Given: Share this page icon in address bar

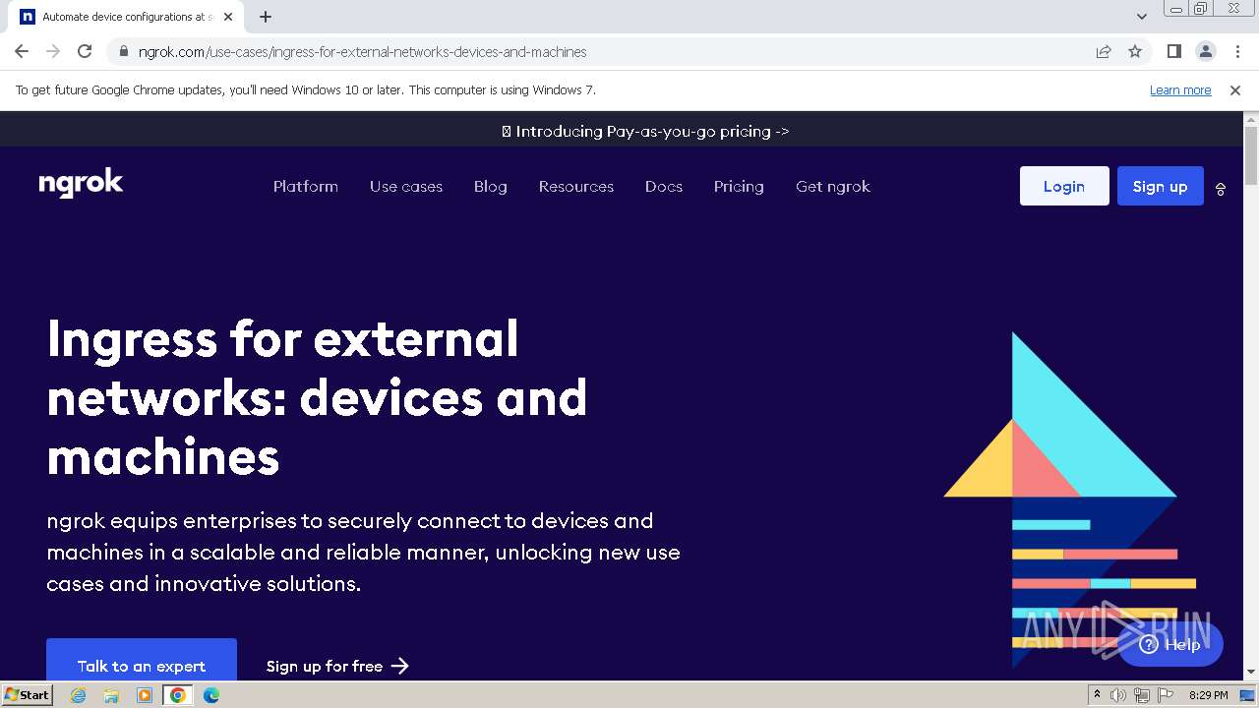Looking at the screenshot, I should tap(1104, 52).
